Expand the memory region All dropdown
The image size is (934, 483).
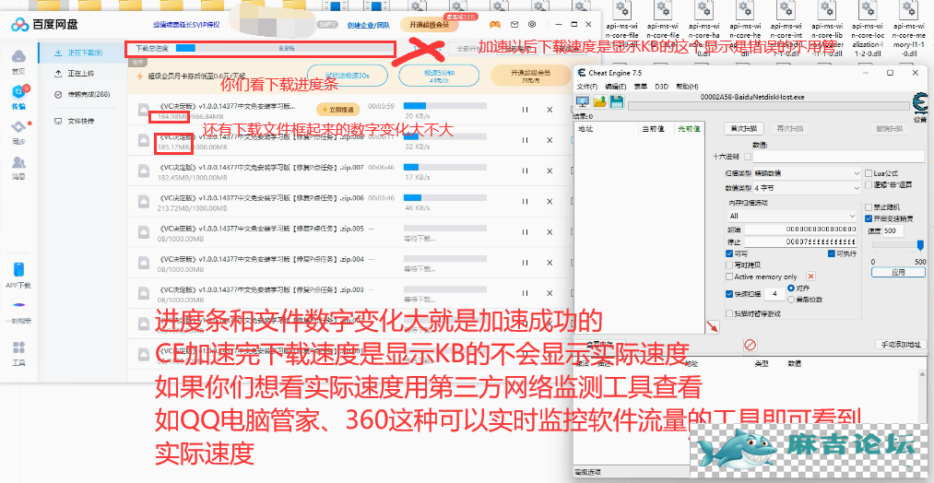(792, 216)
